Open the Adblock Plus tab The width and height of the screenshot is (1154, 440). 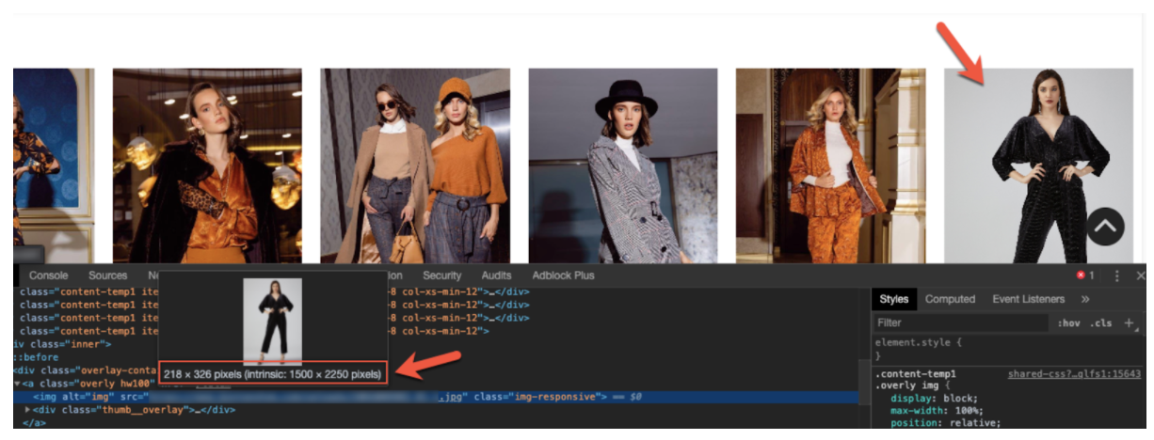click(x=563, y=275)
